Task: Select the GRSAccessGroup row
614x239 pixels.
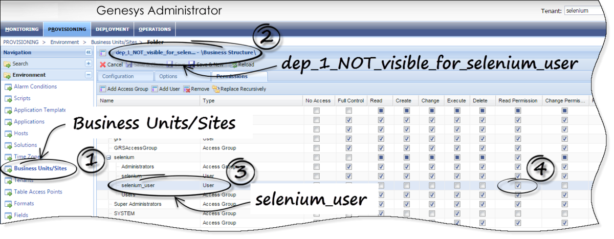Action: [343, 148]
